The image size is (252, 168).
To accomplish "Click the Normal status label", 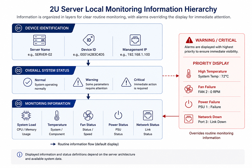I will 40,80.
